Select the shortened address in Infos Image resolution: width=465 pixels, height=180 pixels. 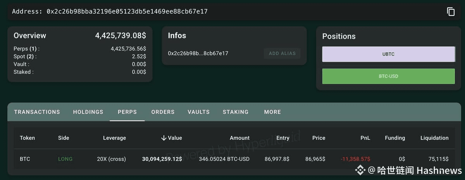pyautogui.click(x=198, y=53)
